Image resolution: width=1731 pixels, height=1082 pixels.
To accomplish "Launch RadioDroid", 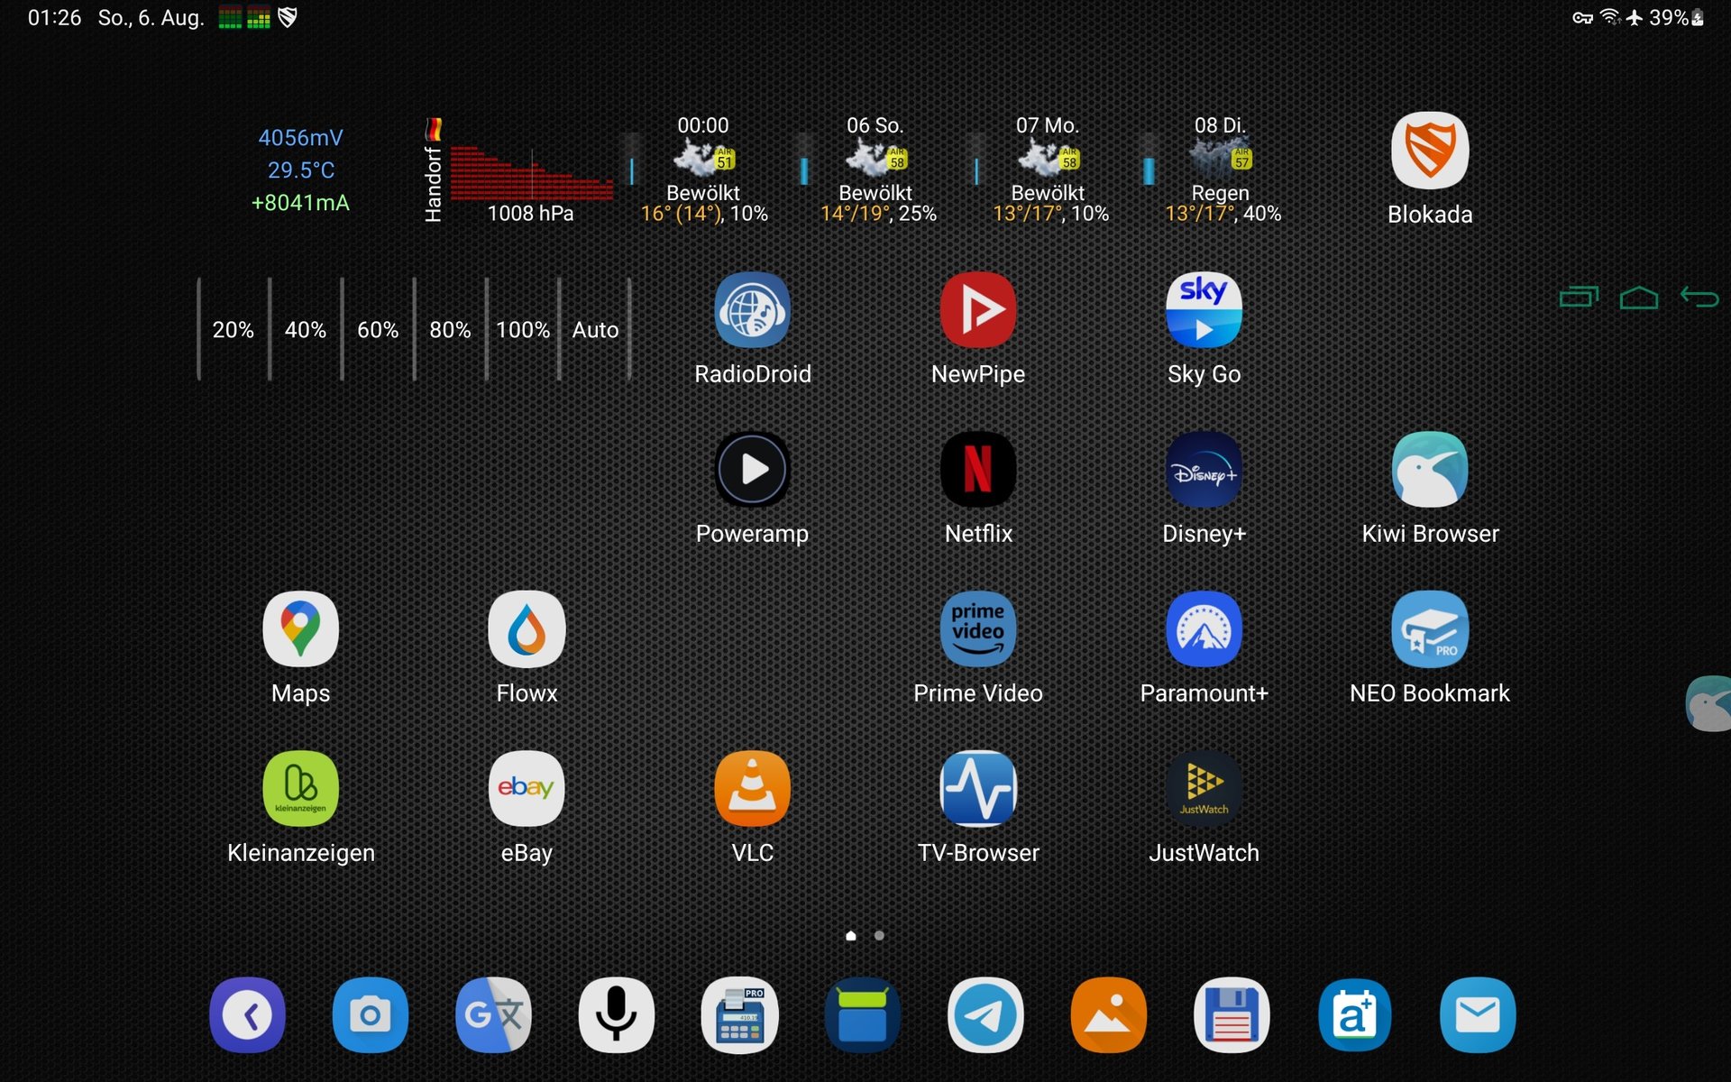I will (753, 310).
